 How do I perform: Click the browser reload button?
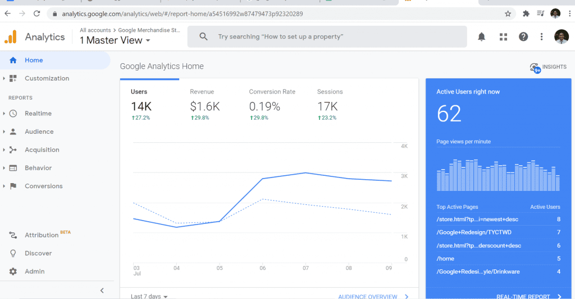coord(36,14)
